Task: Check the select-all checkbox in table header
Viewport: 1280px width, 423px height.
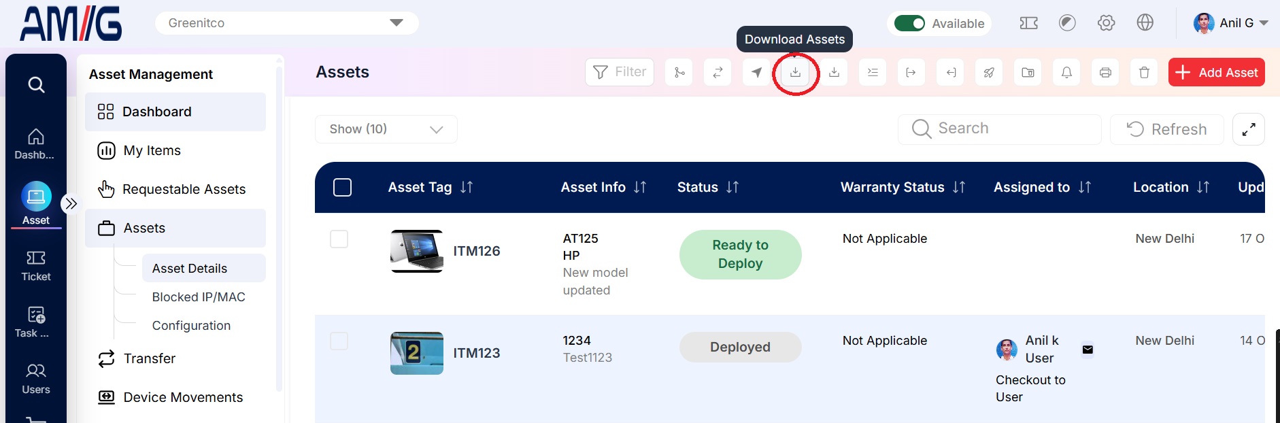Action: click(342, 187)
